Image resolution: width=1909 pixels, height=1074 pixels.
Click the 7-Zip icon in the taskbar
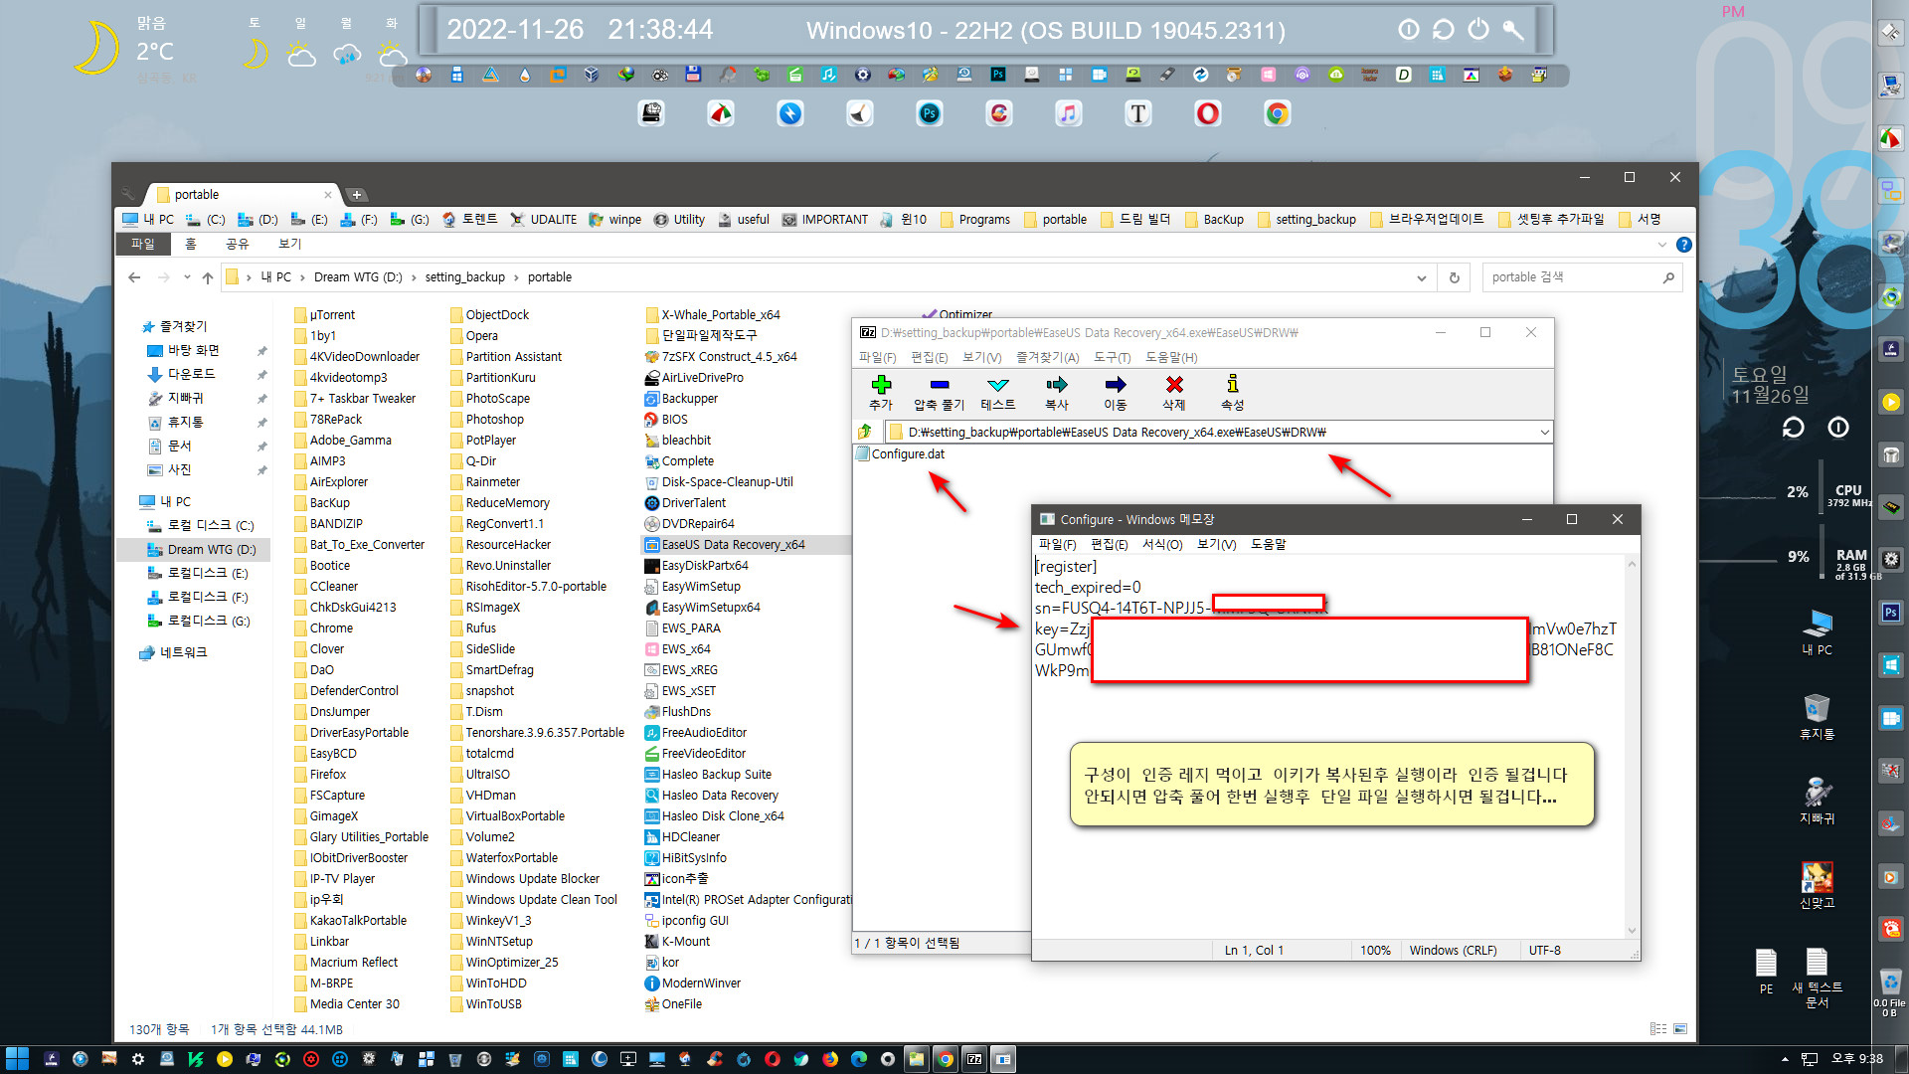[974, 1059]
